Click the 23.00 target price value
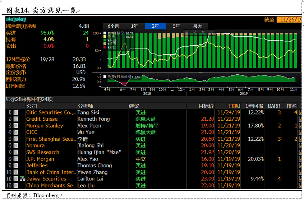304x200 pixels. pos(208,179)
